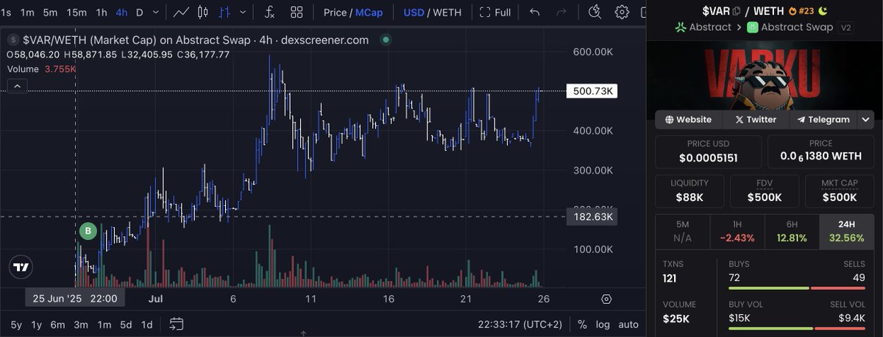Image resolution: width=883 pixels, height=337 pixels.
Task: Select the line chart style icon
Action: [x=181, y=12]
